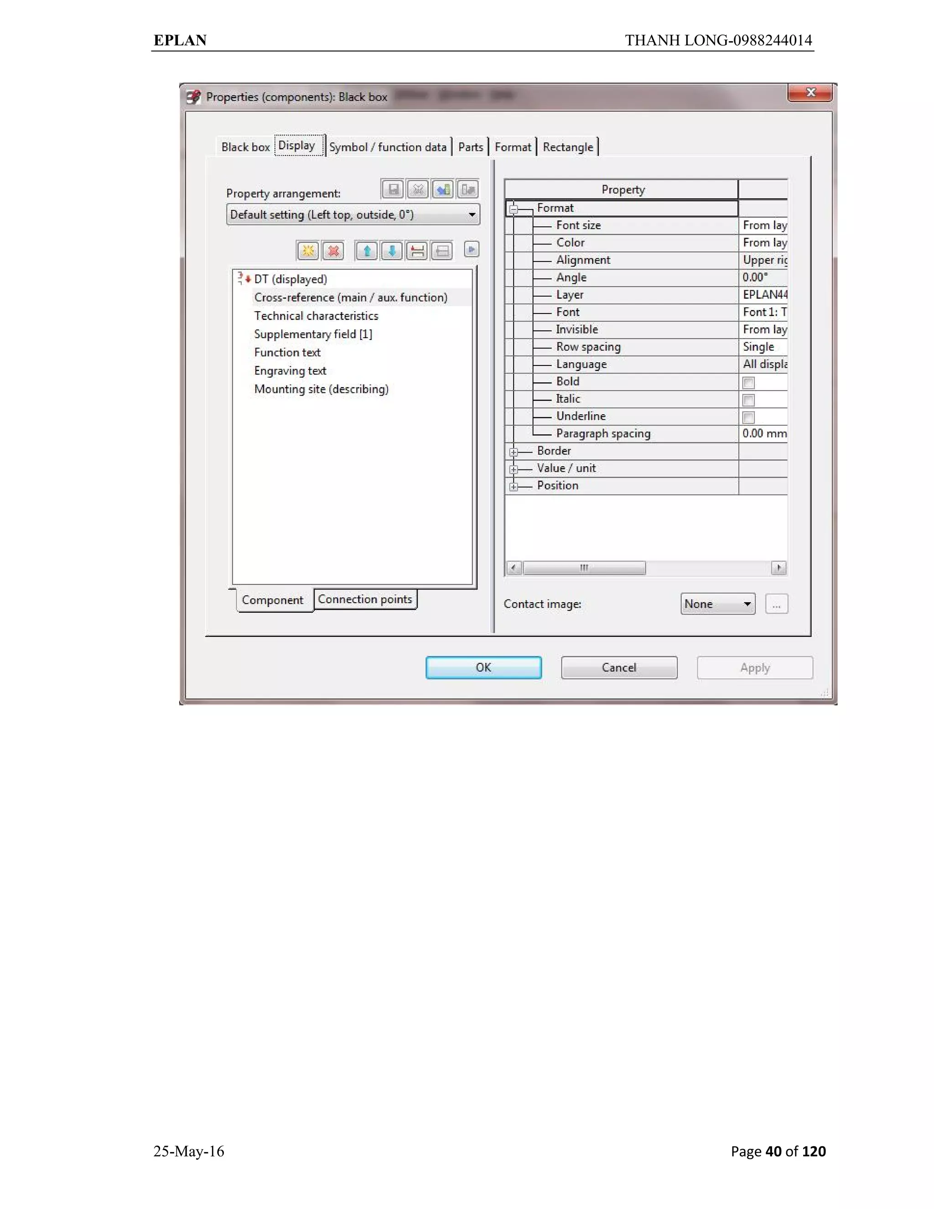Click the red X Delete property icon

tap(333, 251)
